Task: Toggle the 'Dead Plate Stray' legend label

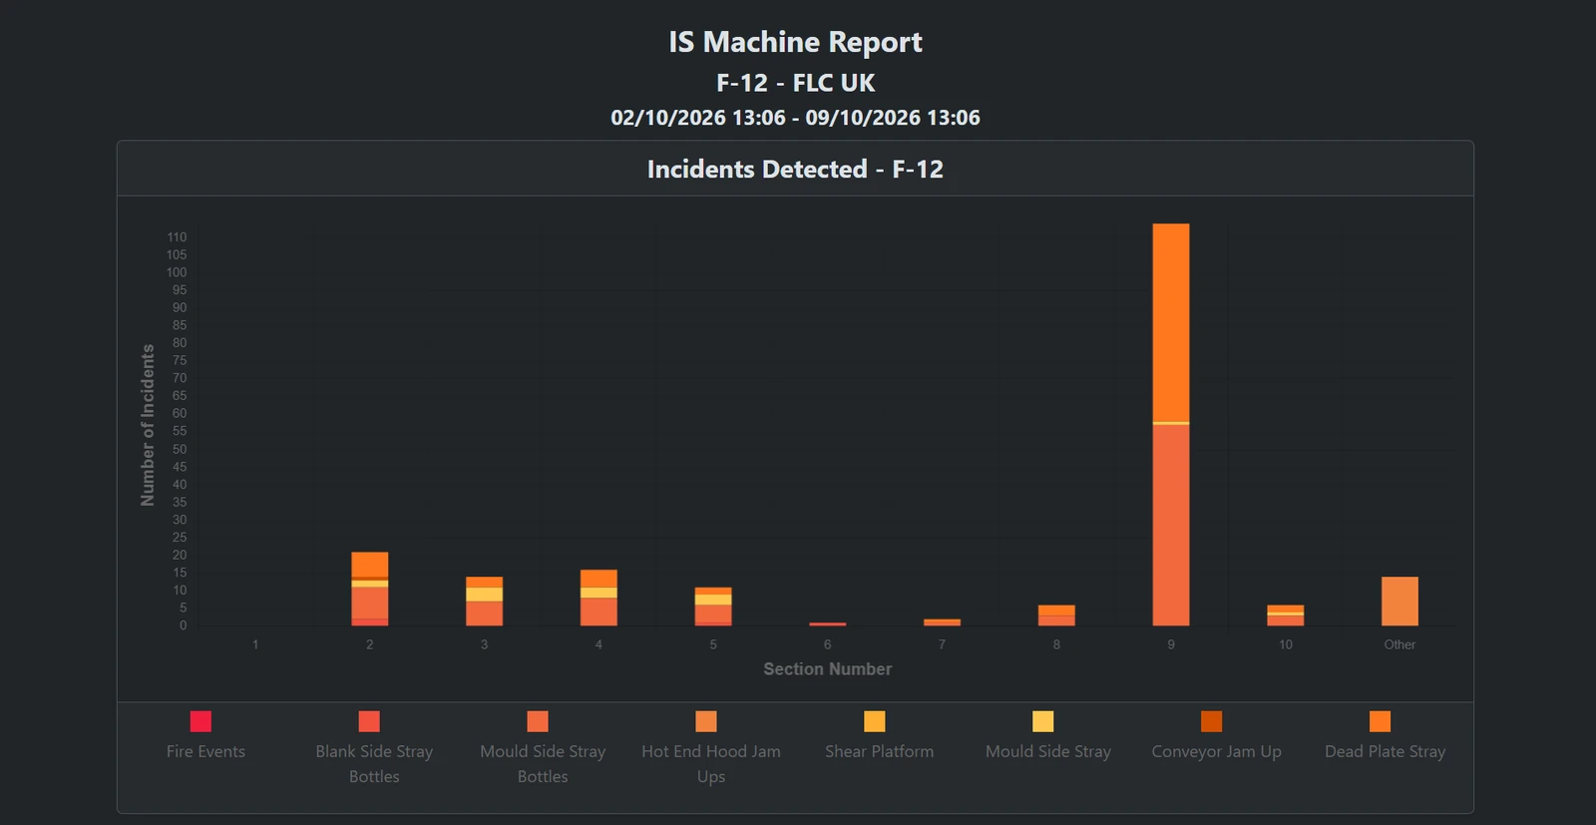Action: point(1386,751)
